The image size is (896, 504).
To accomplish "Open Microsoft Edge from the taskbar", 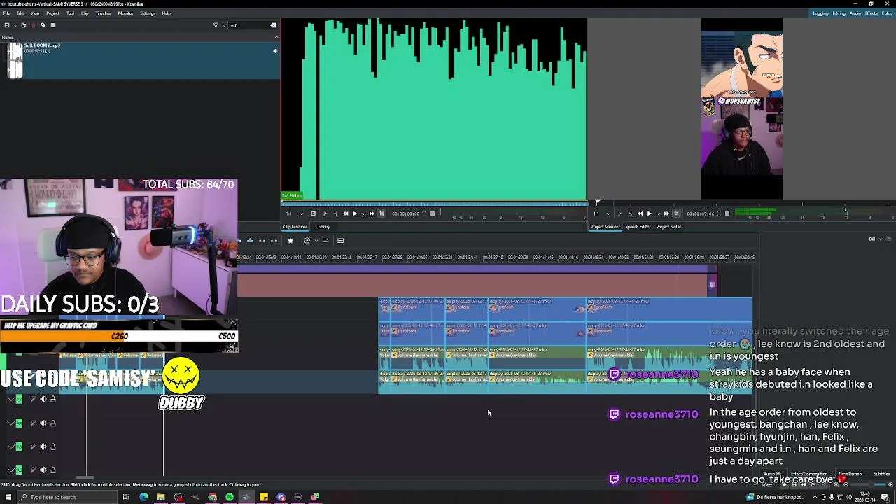I will [143, 497].
